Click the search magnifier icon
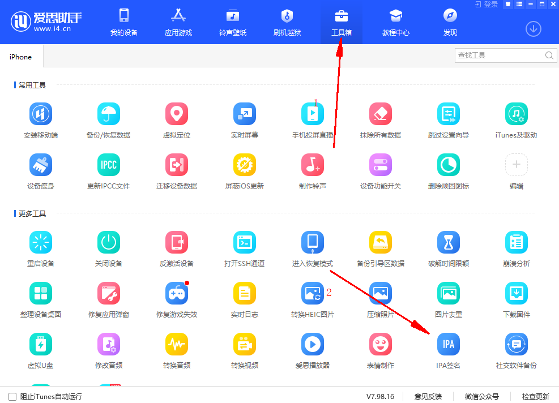The width and height of the screenshot is (559, 403). (x=549, y=55)
